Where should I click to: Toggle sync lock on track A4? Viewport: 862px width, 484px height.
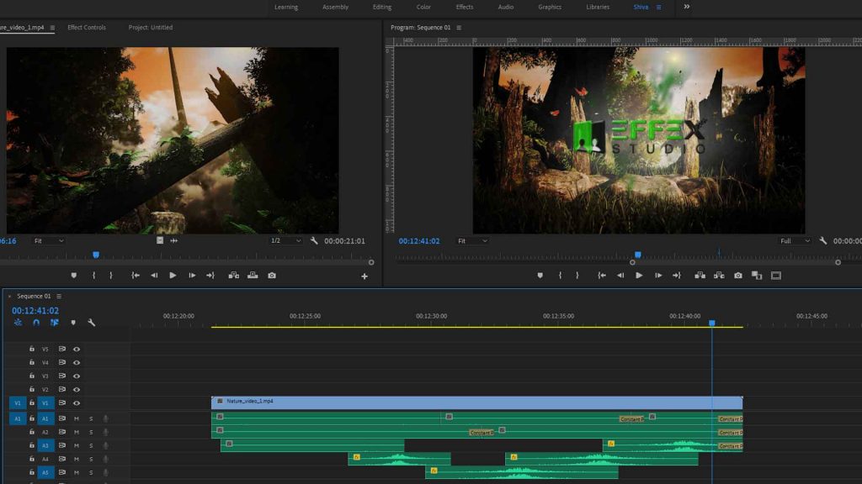(62, 459)
